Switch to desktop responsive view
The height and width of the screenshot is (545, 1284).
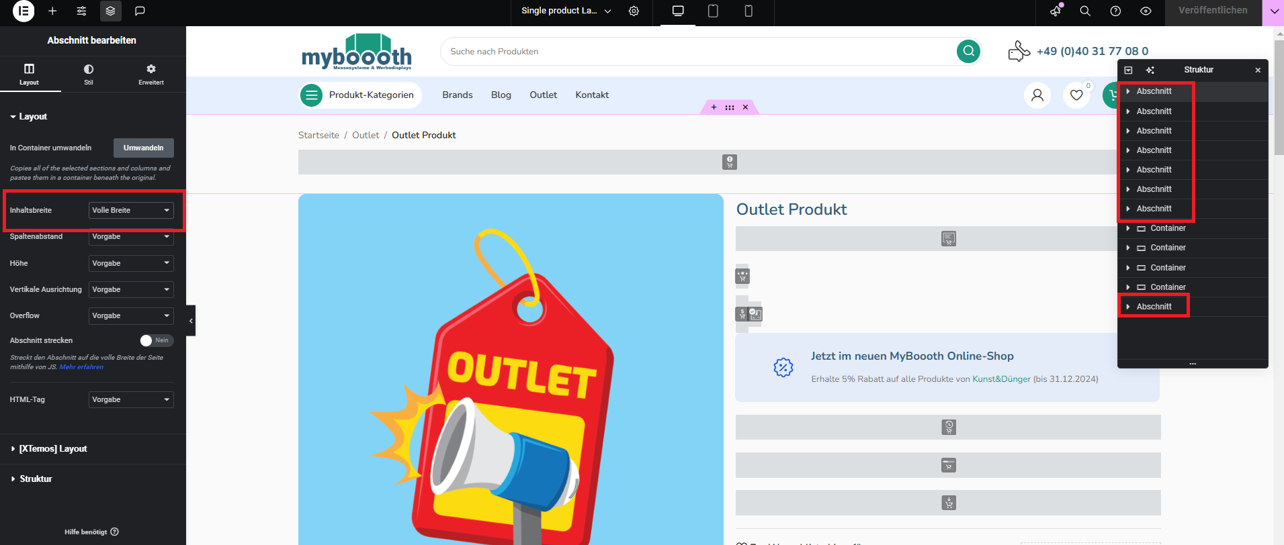point(678,11)
